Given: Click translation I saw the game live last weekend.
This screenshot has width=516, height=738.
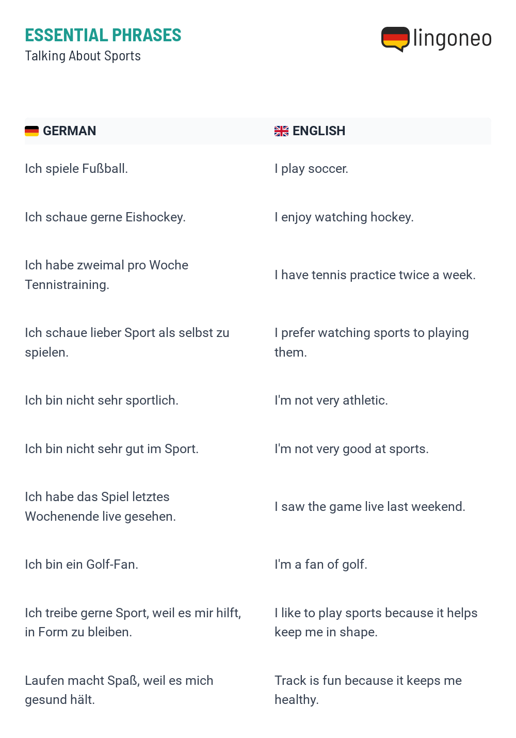Looking at the screenshot, I should point(370,507).
